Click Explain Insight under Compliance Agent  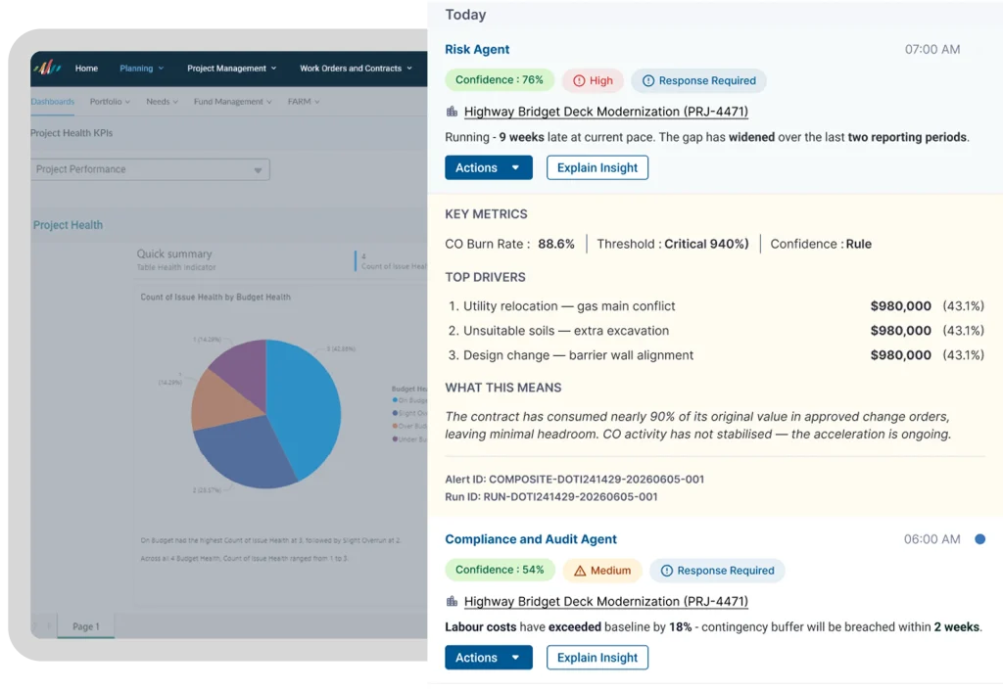(x=597, y=658)
